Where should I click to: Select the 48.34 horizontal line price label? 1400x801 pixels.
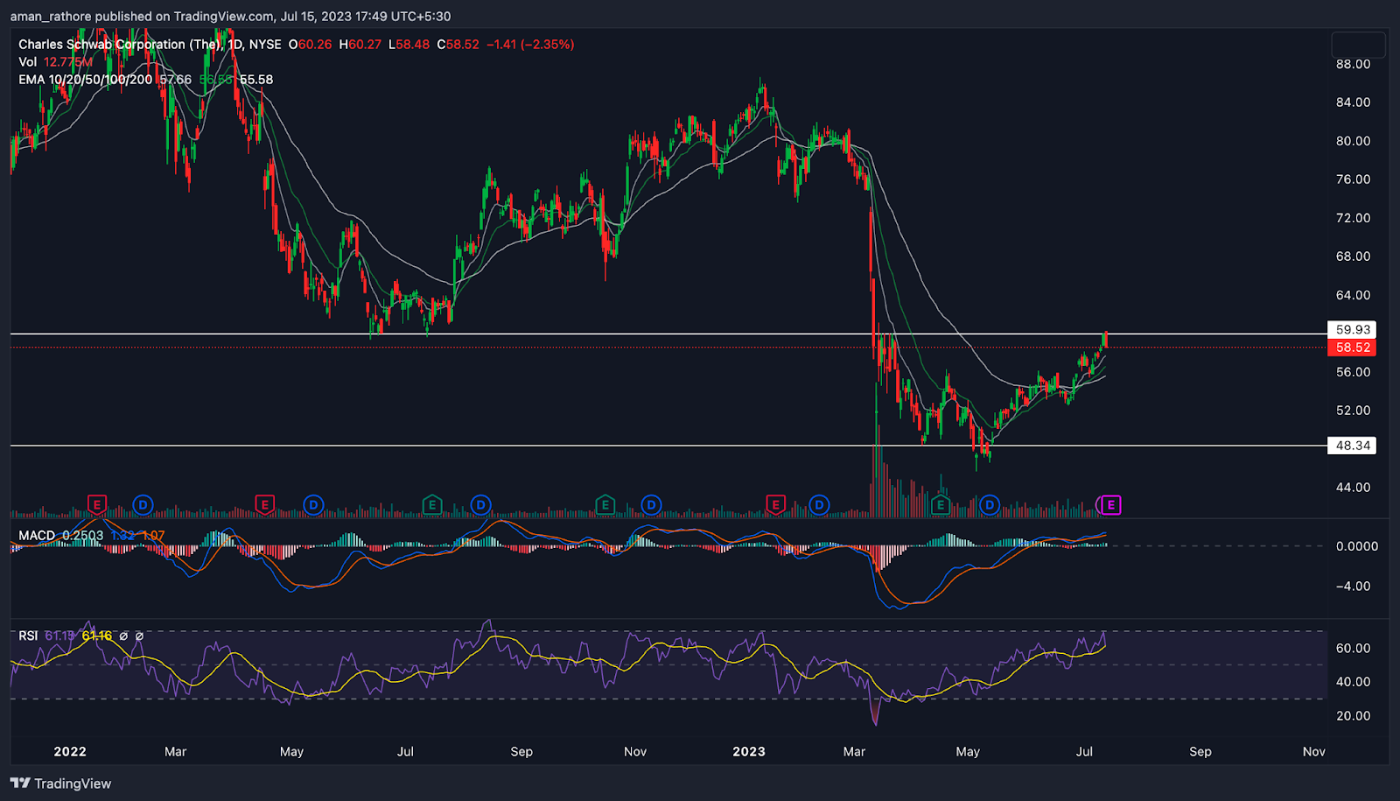tap(1352, 446)
